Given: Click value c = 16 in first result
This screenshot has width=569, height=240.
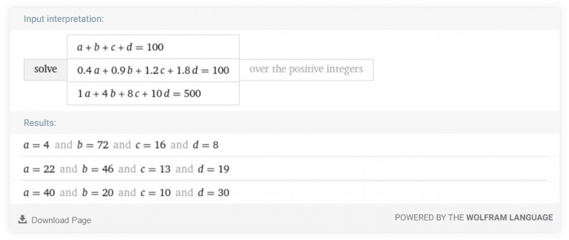Looking at the screenshot, I should point(150,145).
